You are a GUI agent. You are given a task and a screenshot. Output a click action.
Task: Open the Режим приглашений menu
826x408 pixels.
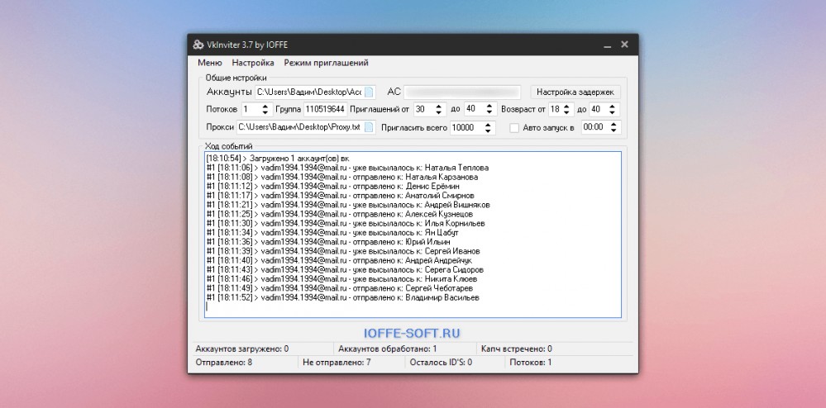click(x=326, y=63)
